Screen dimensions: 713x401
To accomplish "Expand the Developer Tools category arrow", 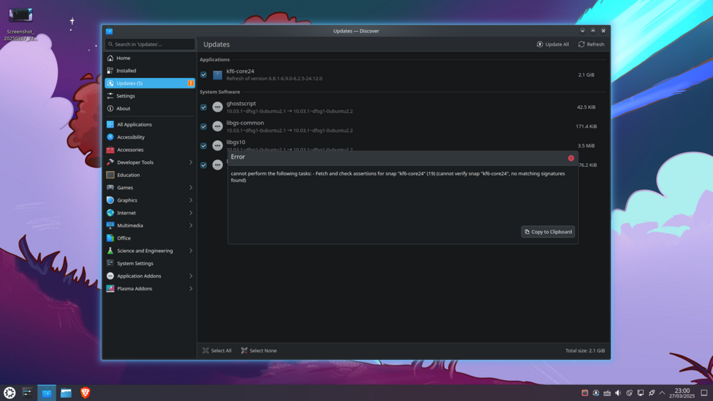I will coord(191,162).
